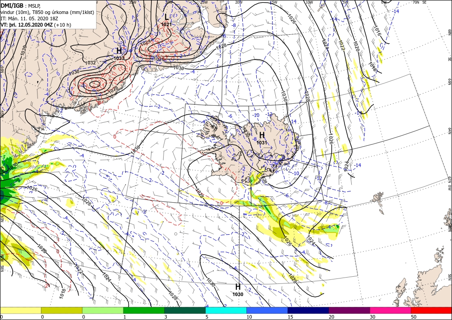The height and width of the screenshot is (320, 452).
Task: Click the 70N latitude label
Action: tap(416, 2)
